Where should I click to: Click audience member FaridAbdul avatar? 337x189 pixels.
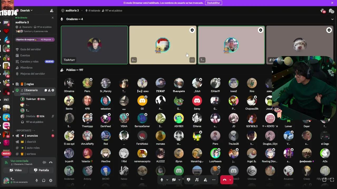point(142,136)
